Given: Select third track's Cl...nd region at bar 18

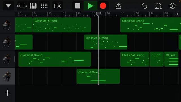Looking at the screenshot, I should (171, 59).
